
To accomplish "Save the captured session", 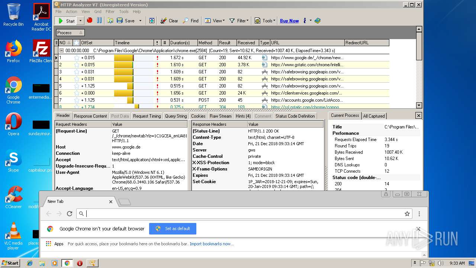I will (x=126, y=21).
